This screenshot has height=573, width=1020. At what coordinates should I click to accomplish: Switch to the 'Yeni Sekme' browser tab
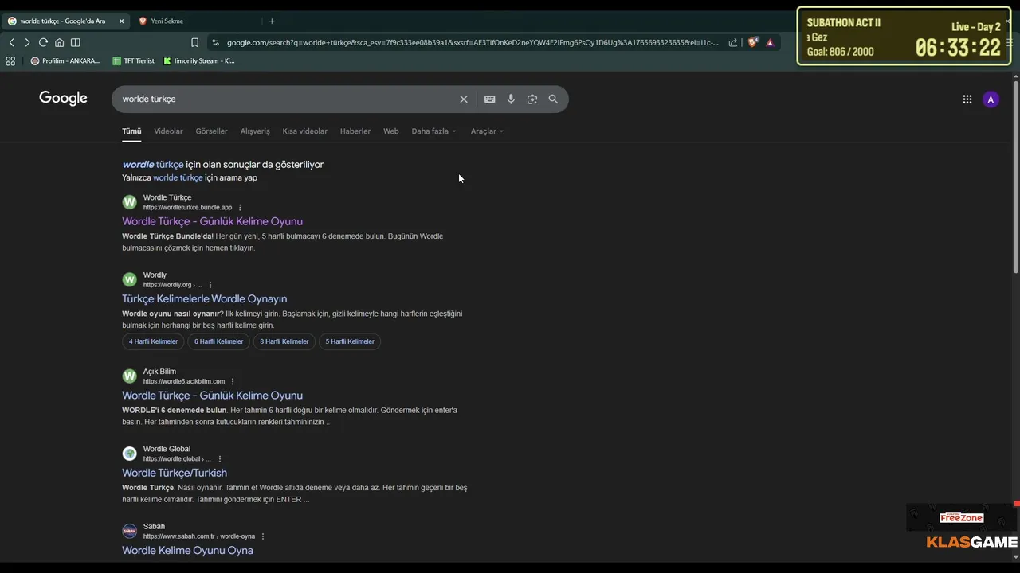pyautogui.click(x=195, y=21)
